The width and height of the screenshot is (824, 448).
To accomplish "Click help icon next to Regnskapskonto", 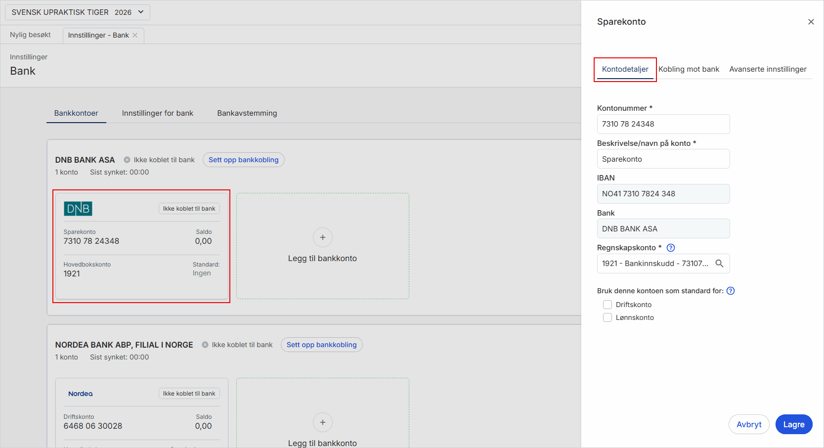I will click(671, 248).
